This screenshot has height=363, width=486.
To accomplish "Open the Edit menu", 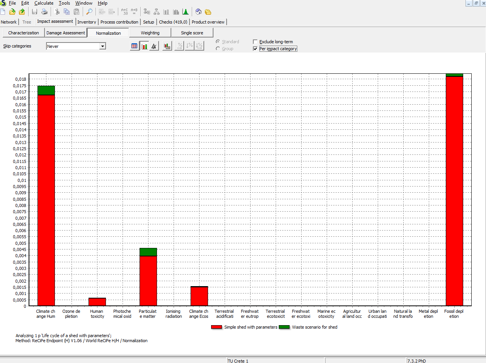I will pyautogui.click(x=25, y=3).
